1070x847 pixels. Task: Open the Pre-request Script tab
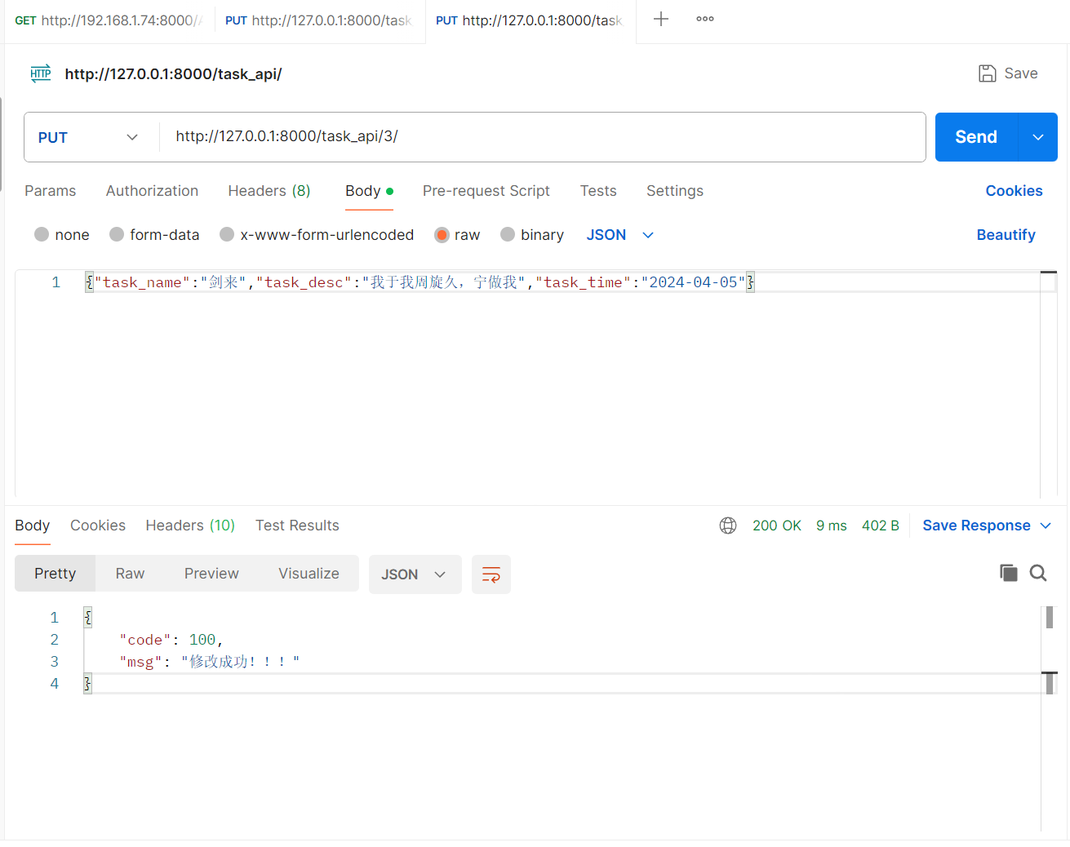click(x=486, y=191)
